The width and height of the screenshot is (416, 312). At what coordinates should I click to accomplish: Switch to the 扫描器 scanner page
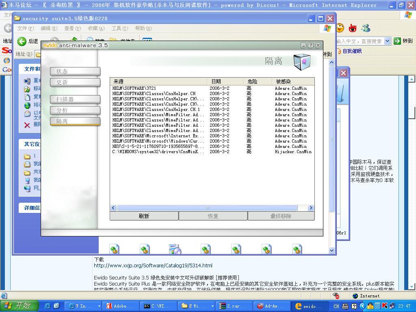(x=75, y=99)
